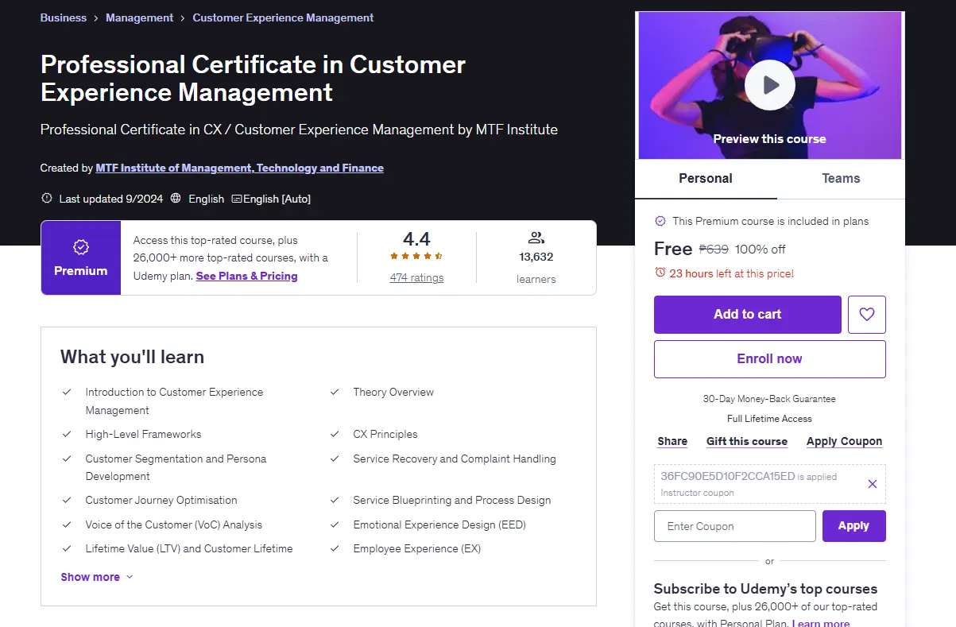
Task: Click the star rating icons
Action: [x=416, y=256]
